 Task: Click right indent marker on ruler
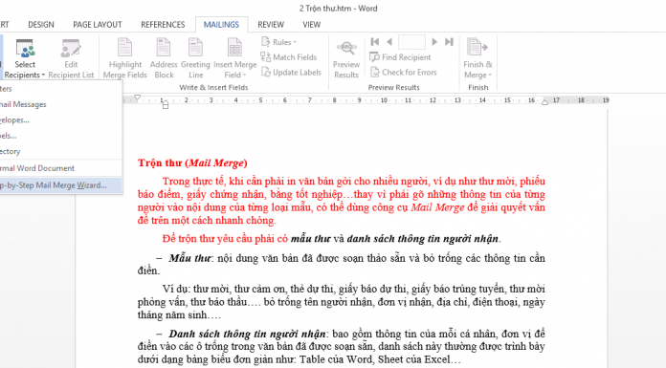(544, 102)
